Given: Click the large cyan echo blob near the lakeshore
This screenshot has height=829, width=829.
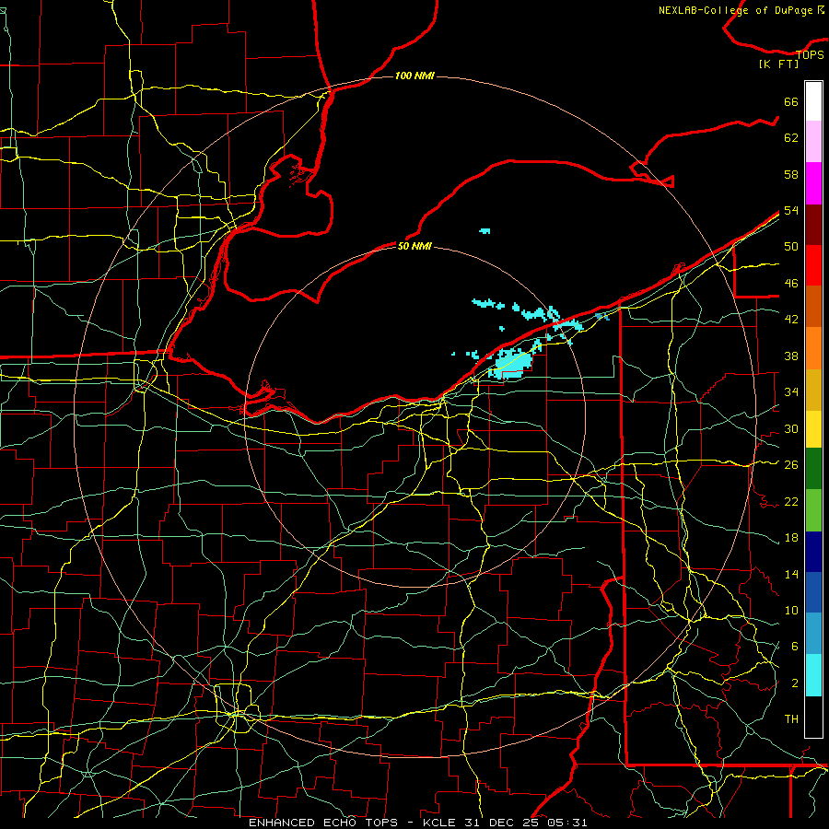Looking at the screenshot, I should pyautogui.click(x=511, y=363).
